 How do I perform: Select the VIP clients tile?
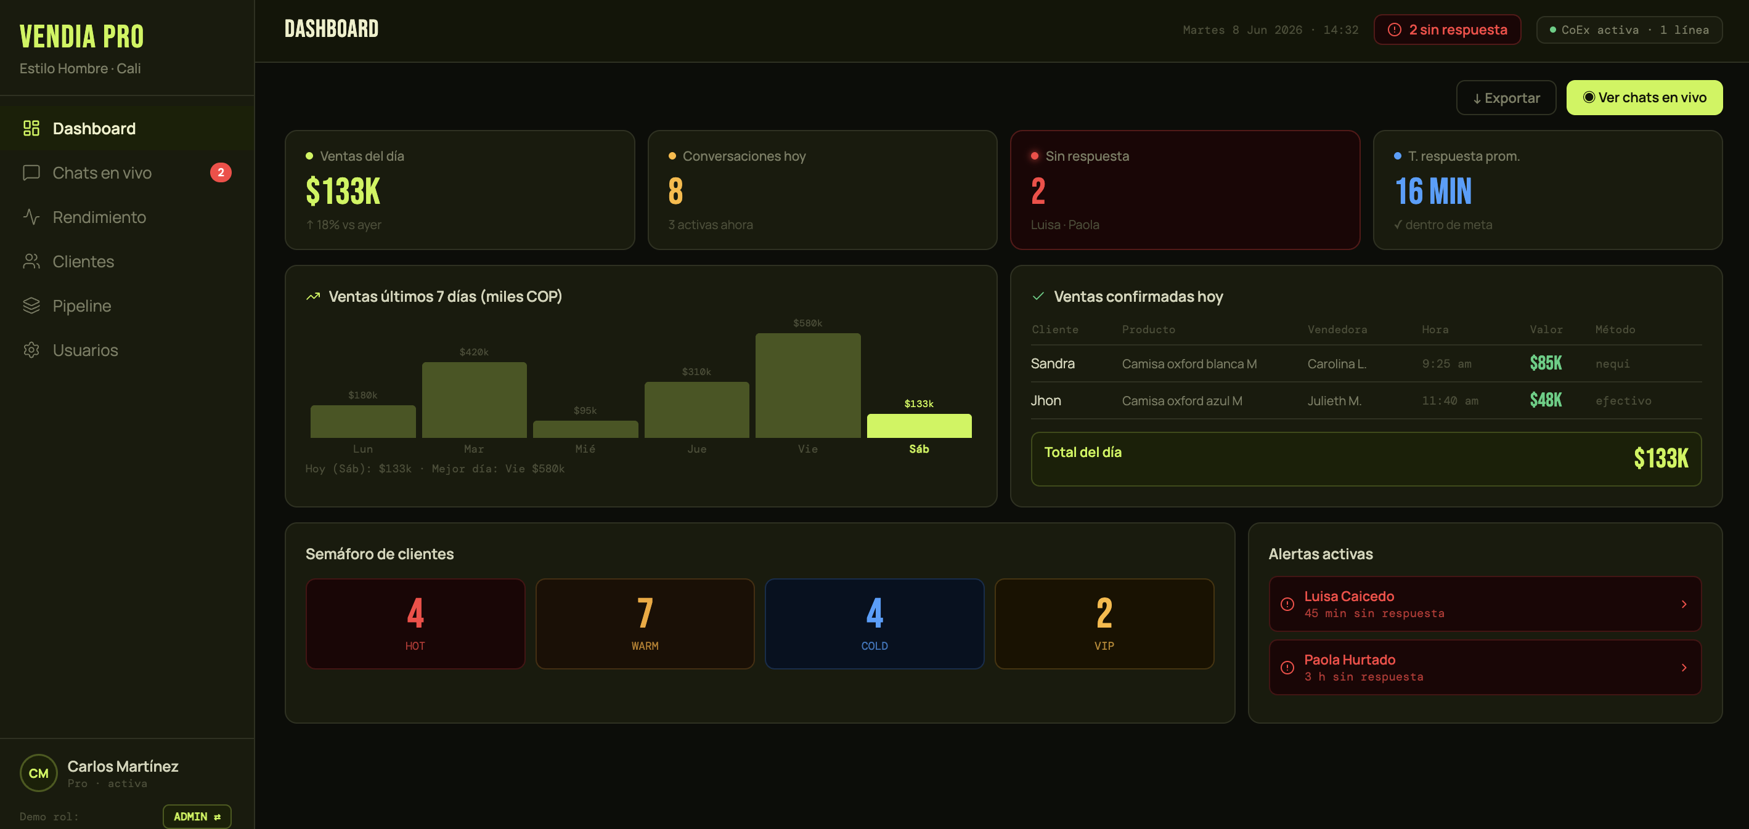(x=1104, y=623)
